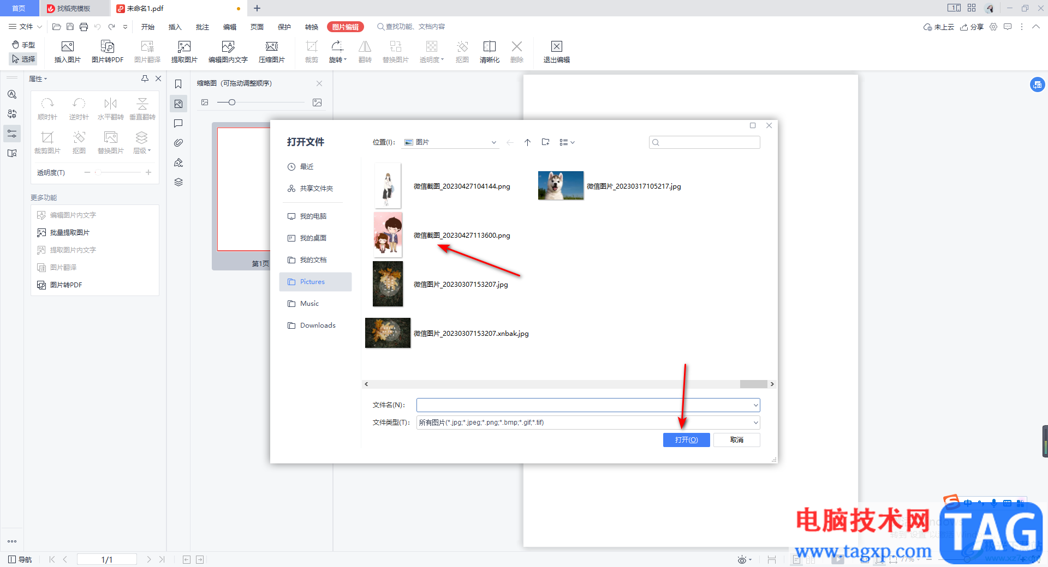Expand the 位置 location dropdown
1048x567 pixels.
[x=493, y=142]
